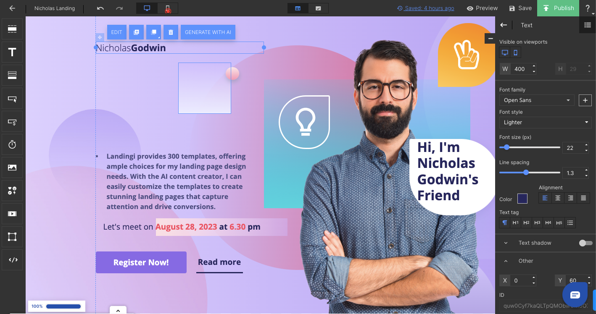Add custom HTML code widget
This screenshot has height=314, width=596.
tap(12, 260)
